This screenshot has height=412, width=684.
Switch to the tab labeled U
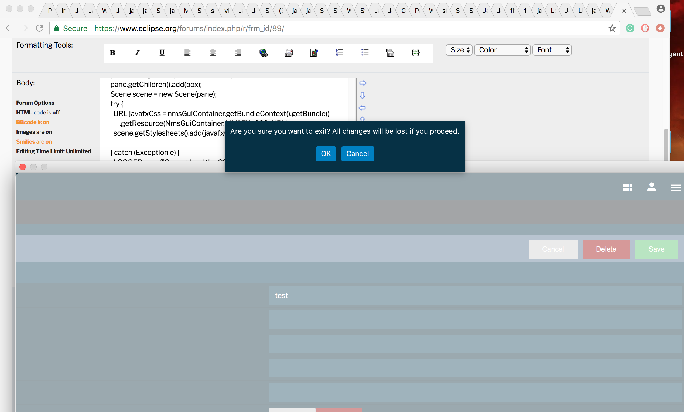point(580,11)
